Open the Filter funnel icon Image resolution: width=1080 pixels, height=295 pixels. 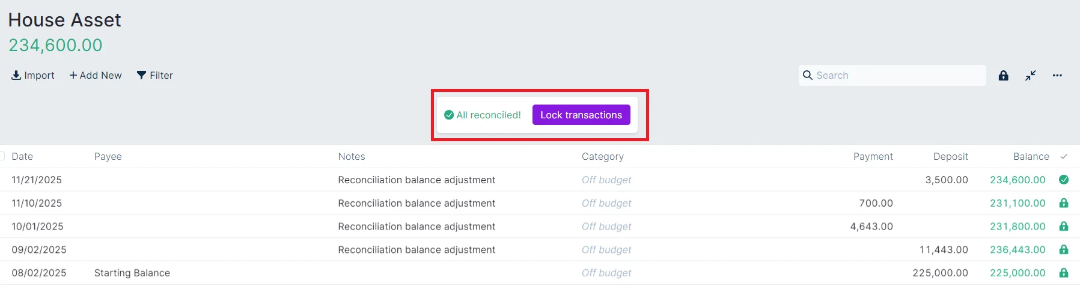point(142,75)
